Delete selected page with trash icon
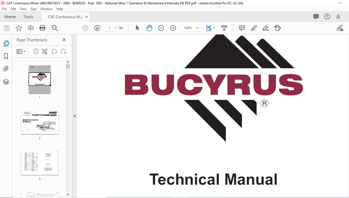 click(x=36, y=51)
